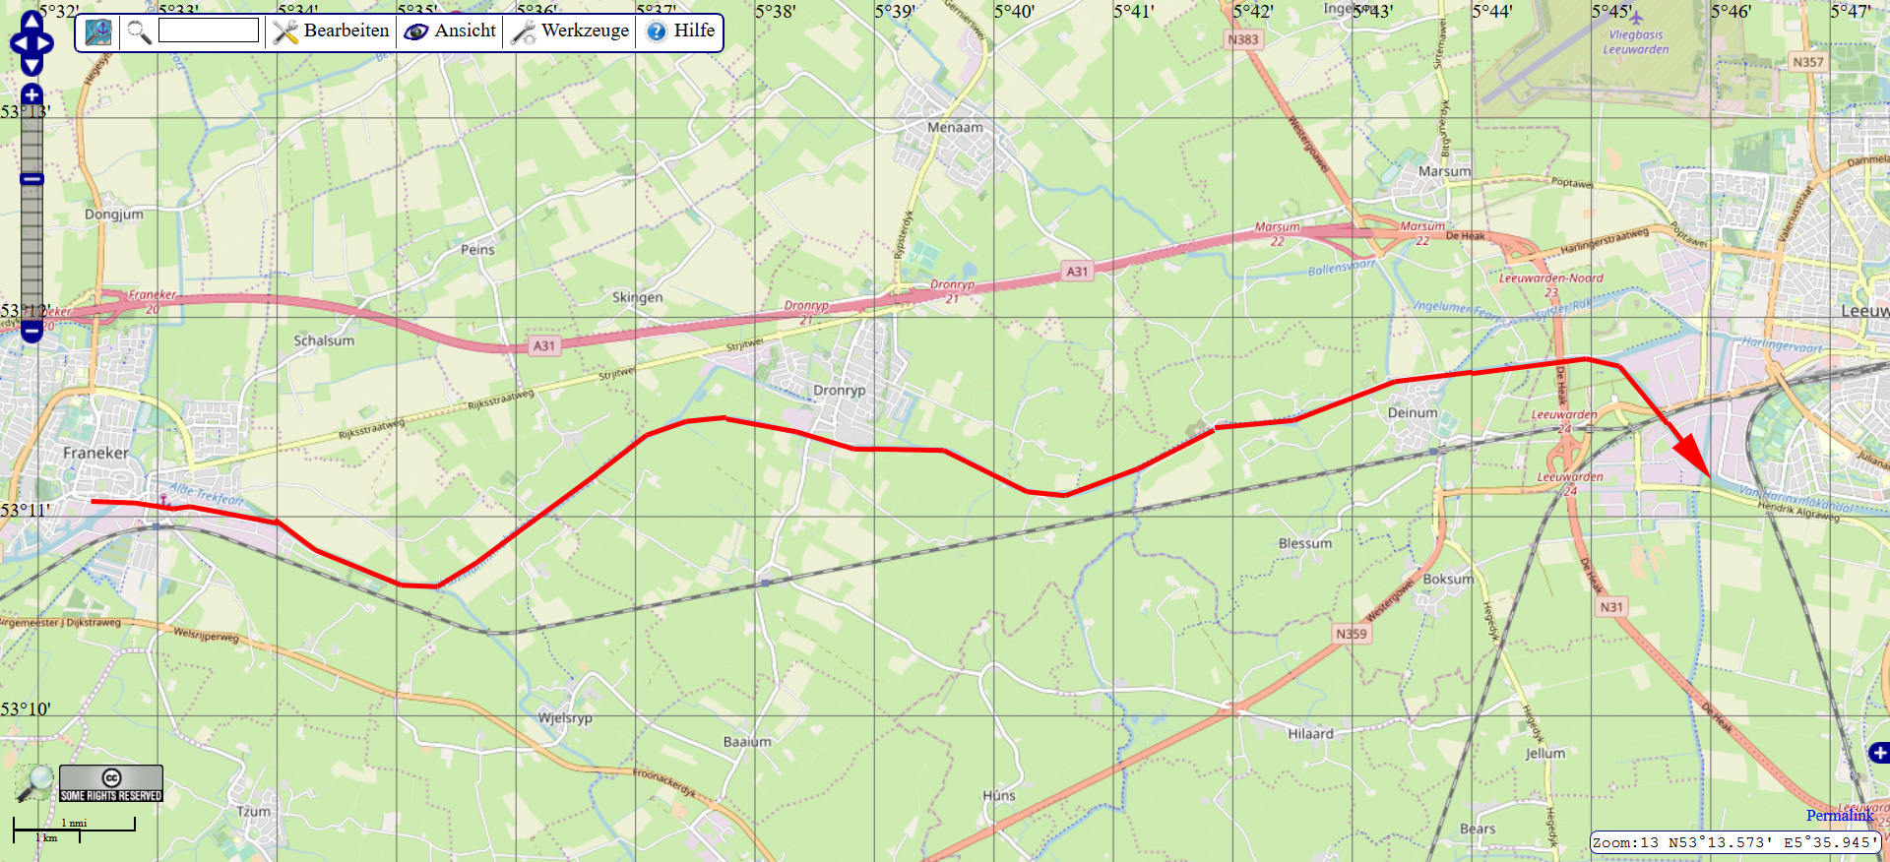The height and width of the screenshot is (862, 1890).
Task: Click the magnifying glass search icon
Action: pos(140,31)
